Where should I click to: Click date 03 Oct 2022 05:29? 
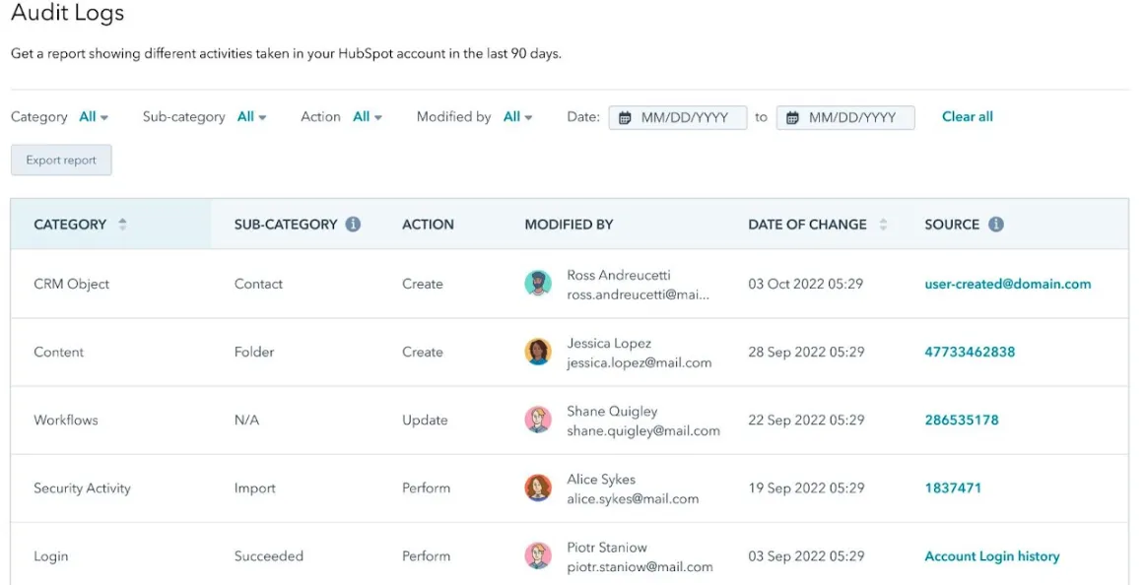coord(805,284)
